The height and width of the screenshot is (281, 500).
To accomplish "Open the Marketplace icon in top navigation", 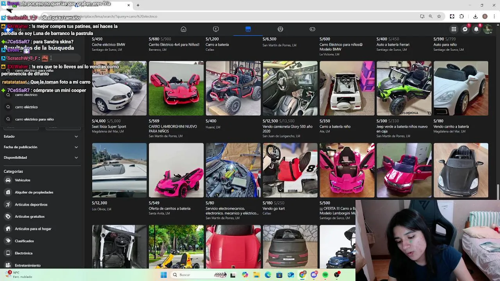I will [x=248, y=29].
